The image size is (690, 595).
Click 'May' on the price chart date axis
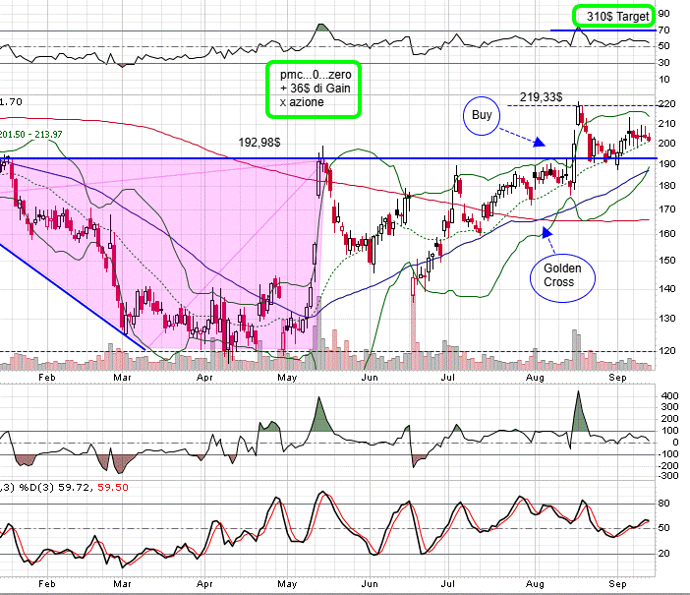pyautogui.click(x=287, y=378)
